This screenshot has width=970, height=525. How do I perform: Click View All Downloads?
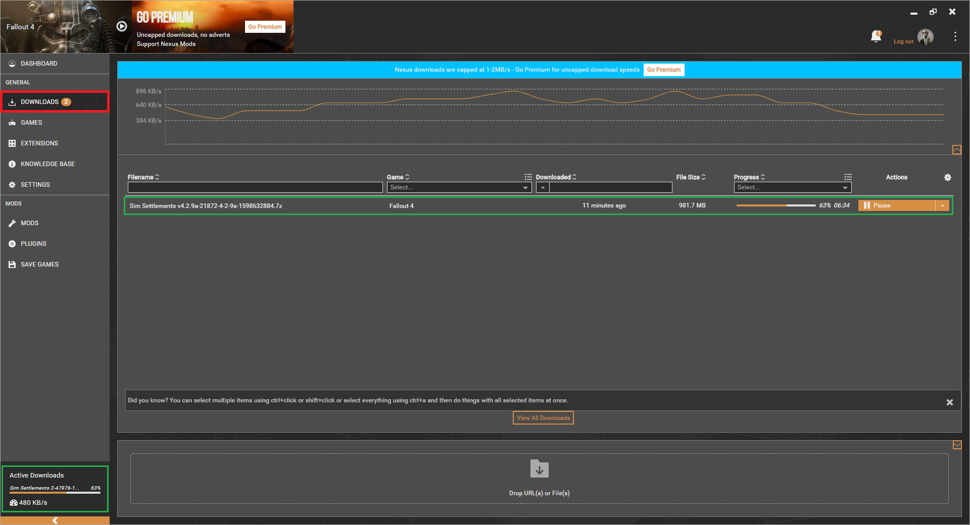tap(543, 418)
